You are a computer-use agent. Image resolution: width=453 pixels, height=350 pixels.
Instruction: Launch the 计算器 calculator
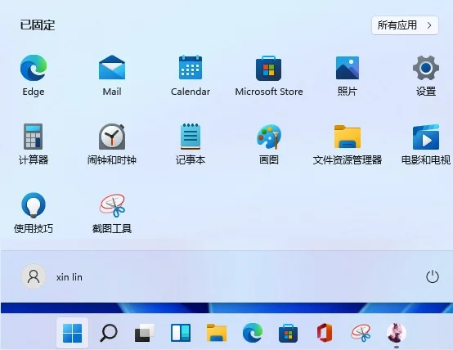(x=34, y=144)
